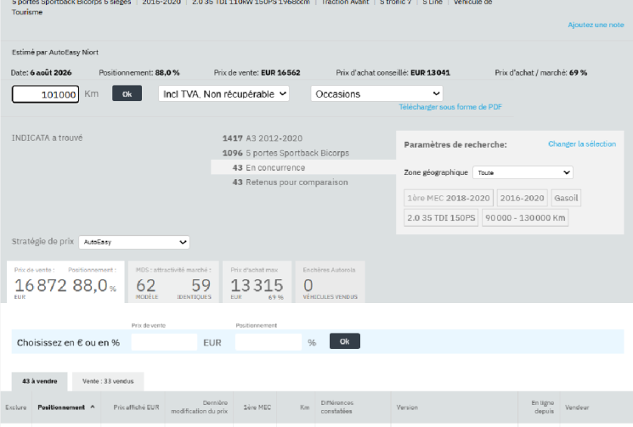Sort by En ligne depuis column

point(543,407)
